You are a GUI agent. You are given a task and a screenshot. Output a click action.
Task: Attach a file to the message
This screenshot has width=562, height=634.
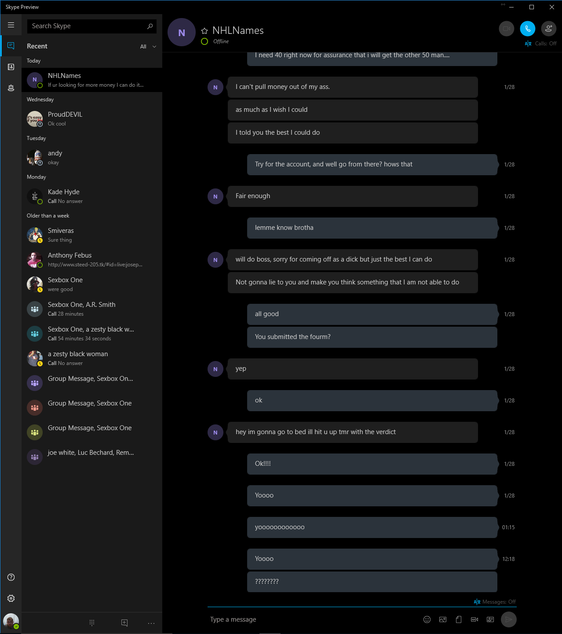click(x=459, y=619)
